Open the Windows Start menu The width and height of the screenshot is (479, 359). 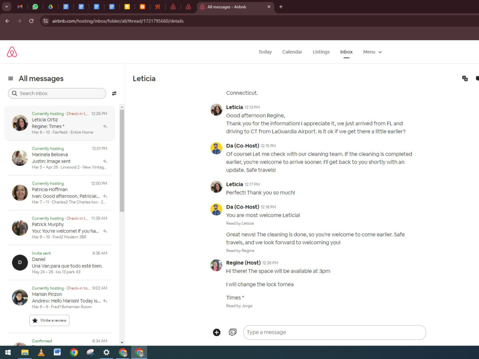8,353
